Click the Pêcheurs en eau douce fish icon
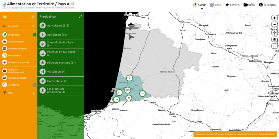Image resolution: width=279 pixels, height=139 pixels. point(43,53)
